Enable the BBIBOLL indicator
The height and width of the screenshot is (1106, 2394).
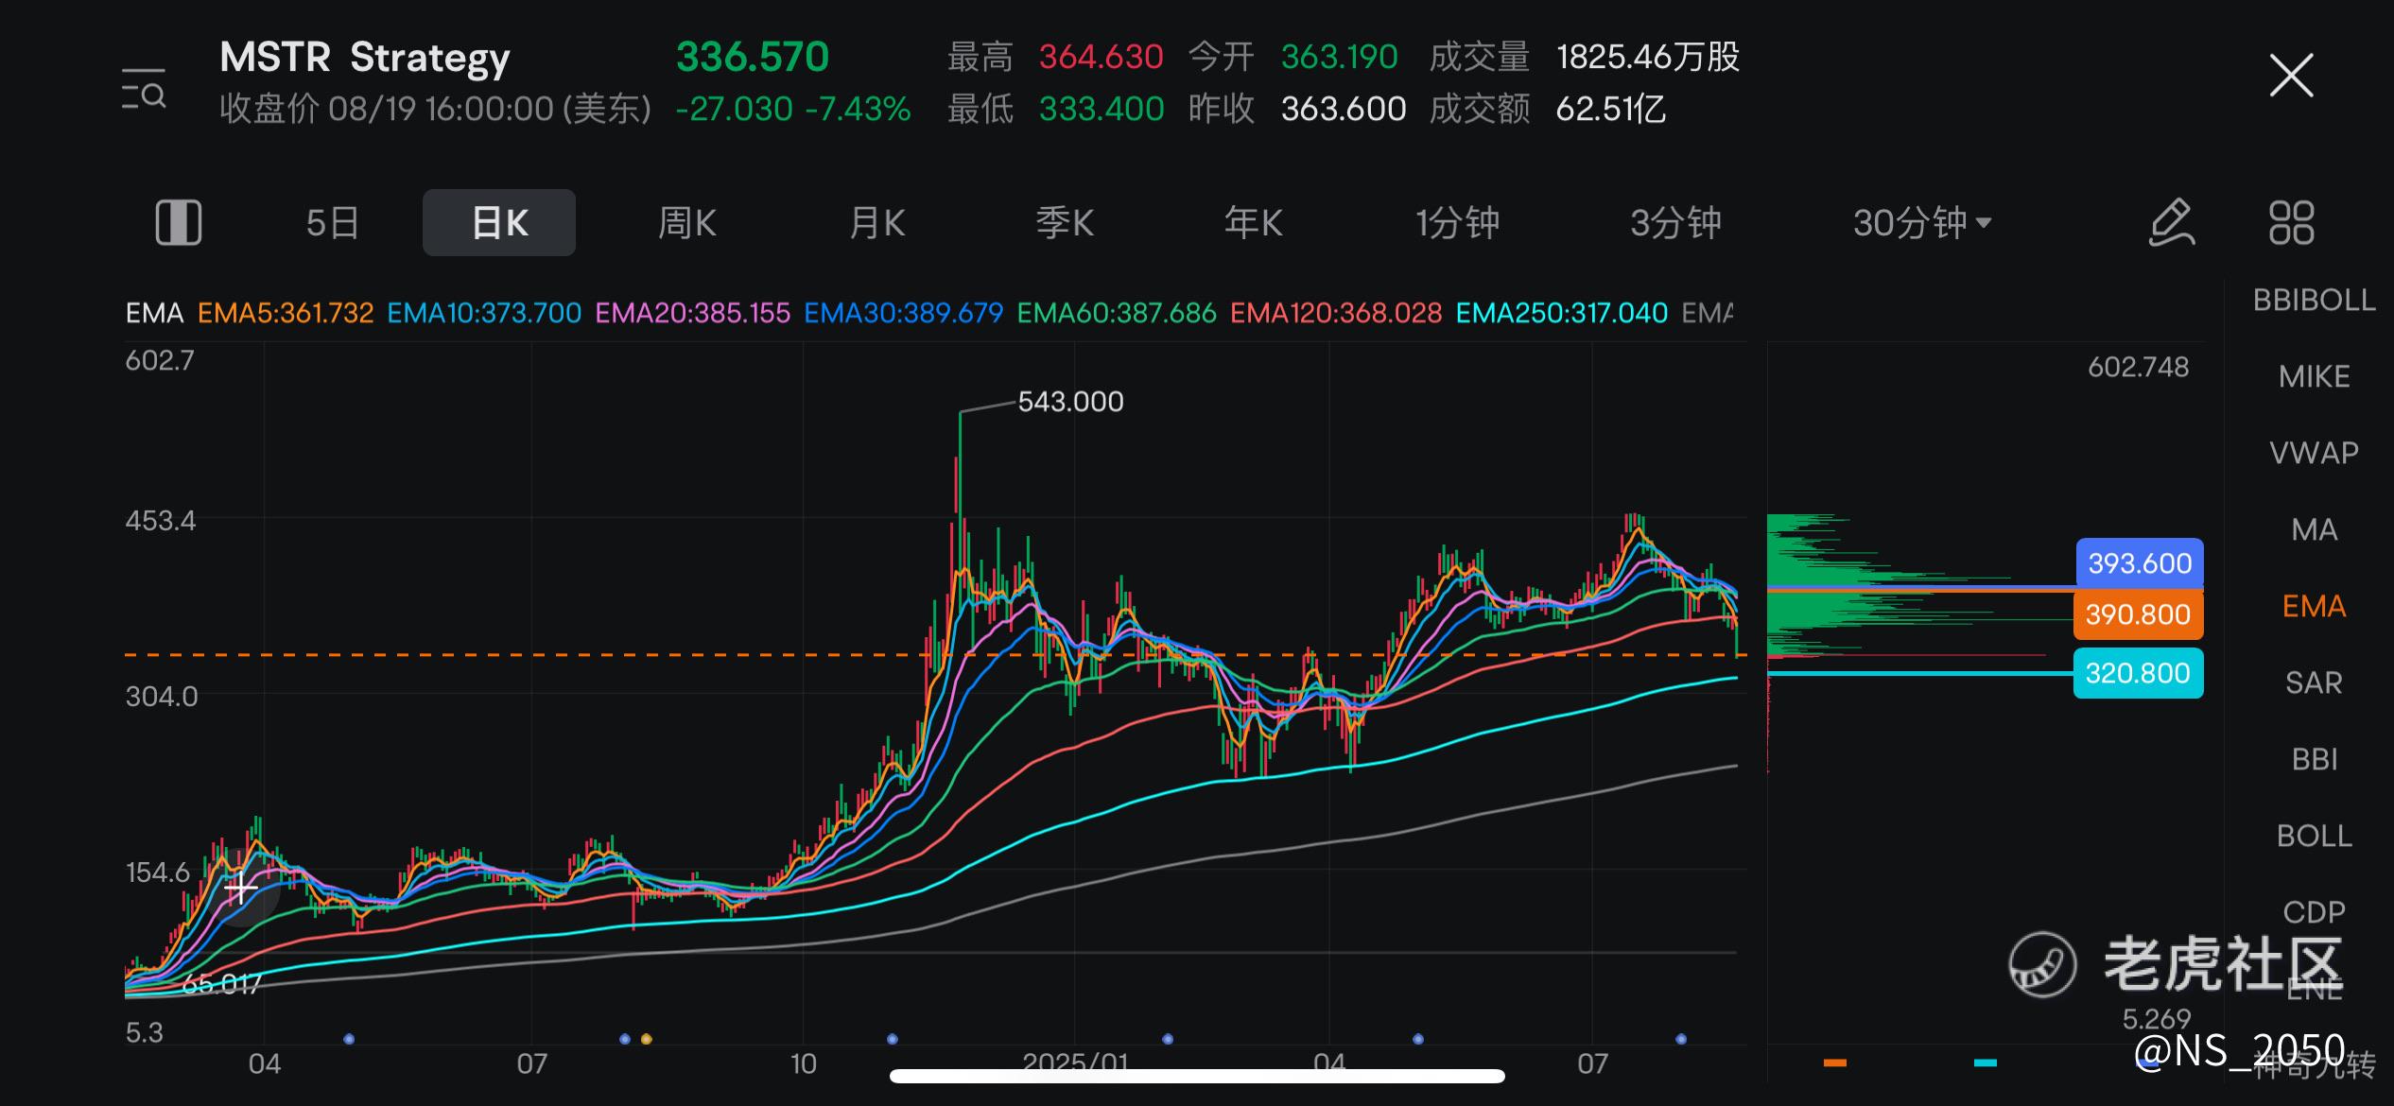click(2313, 301)
